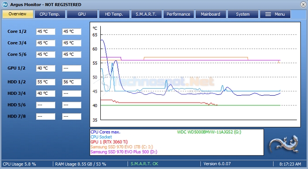
Task: Click the WDC WD5000BMVW legend entry
Action: point(209,132)
